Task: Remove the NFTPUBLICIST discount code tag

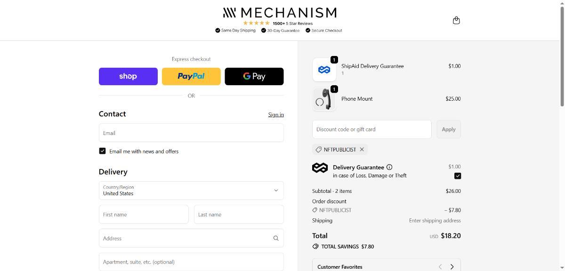Action: tap(362, 150)
